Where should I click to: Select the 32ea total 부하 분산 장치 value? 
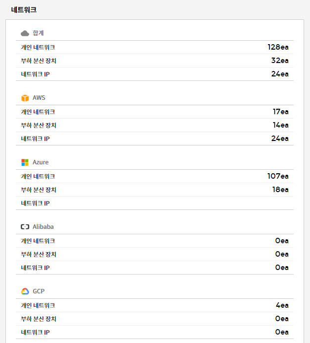tap(280, 61)
